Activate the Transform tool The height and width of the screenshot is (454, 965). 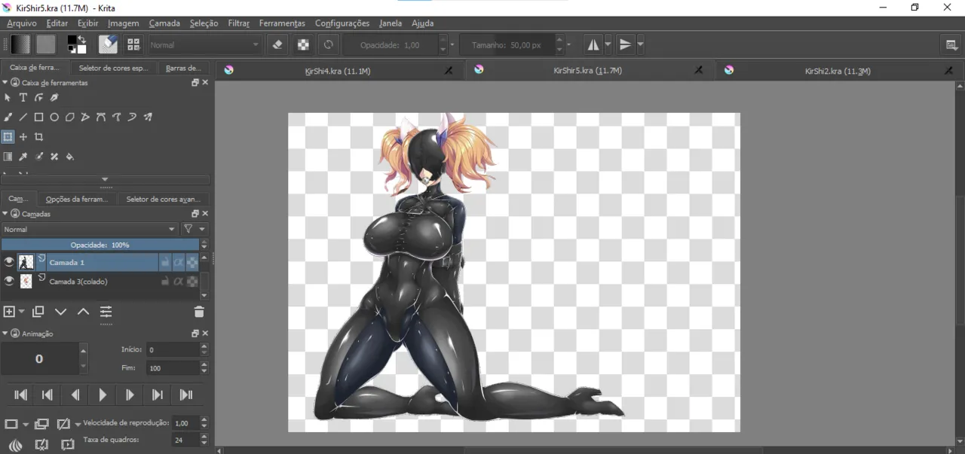[8, 137]
